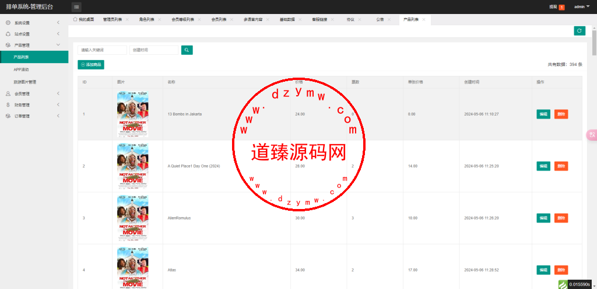Click the 添加商品 button
597x289 pixels.
(91, 65)
